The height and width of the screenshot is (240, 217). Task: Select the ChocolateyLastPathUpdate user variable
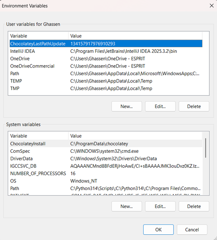pyautogui.click(x=106, y=44)
